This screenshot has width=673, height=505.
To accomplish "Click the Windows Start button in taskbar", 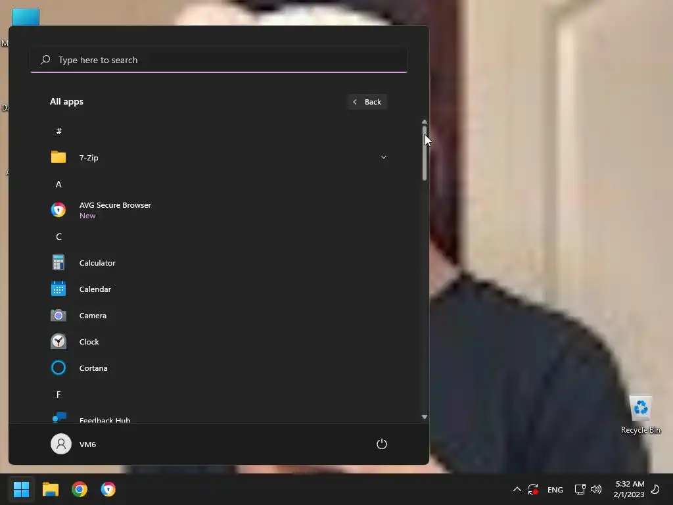I will (x=21, y=489).
